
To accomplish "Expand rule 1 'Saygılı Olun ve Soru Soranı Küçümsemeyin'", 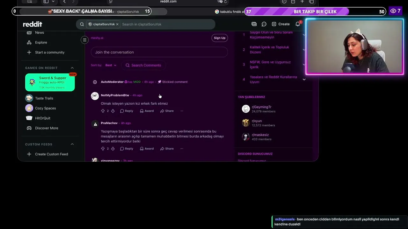I will pos(304,35).
